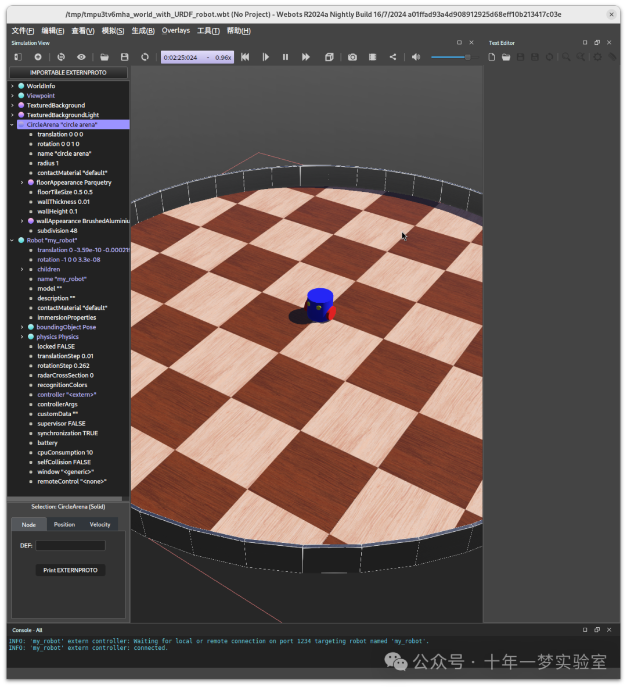Expand boundingObject Pose field

pyautogui.click(x=22, y=327)
